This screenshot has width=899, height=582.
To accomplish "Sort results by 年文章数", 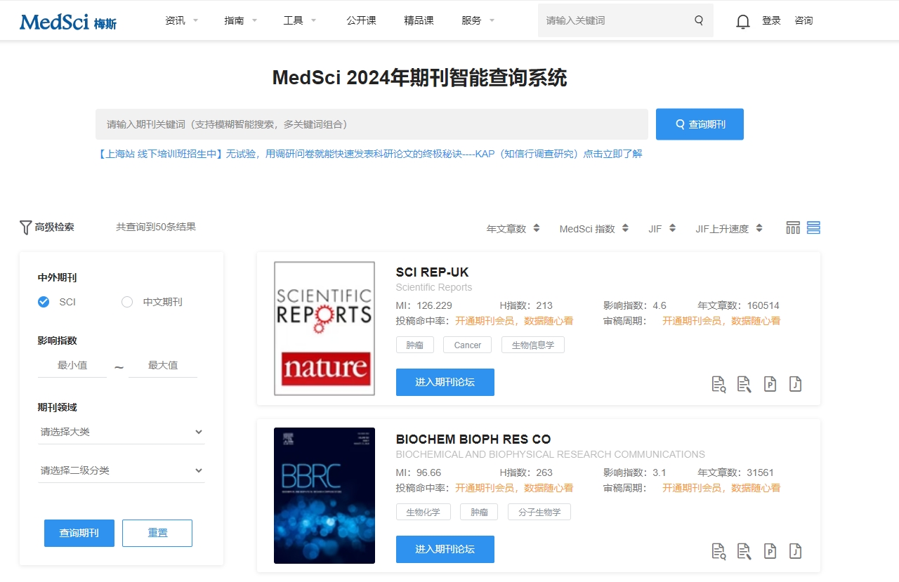I will click(x=513, y=228).
